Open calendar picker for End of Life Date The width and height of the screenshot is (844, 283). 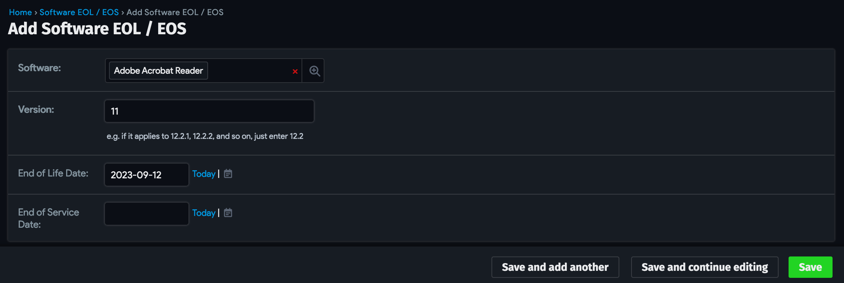(x=228, y=174)
